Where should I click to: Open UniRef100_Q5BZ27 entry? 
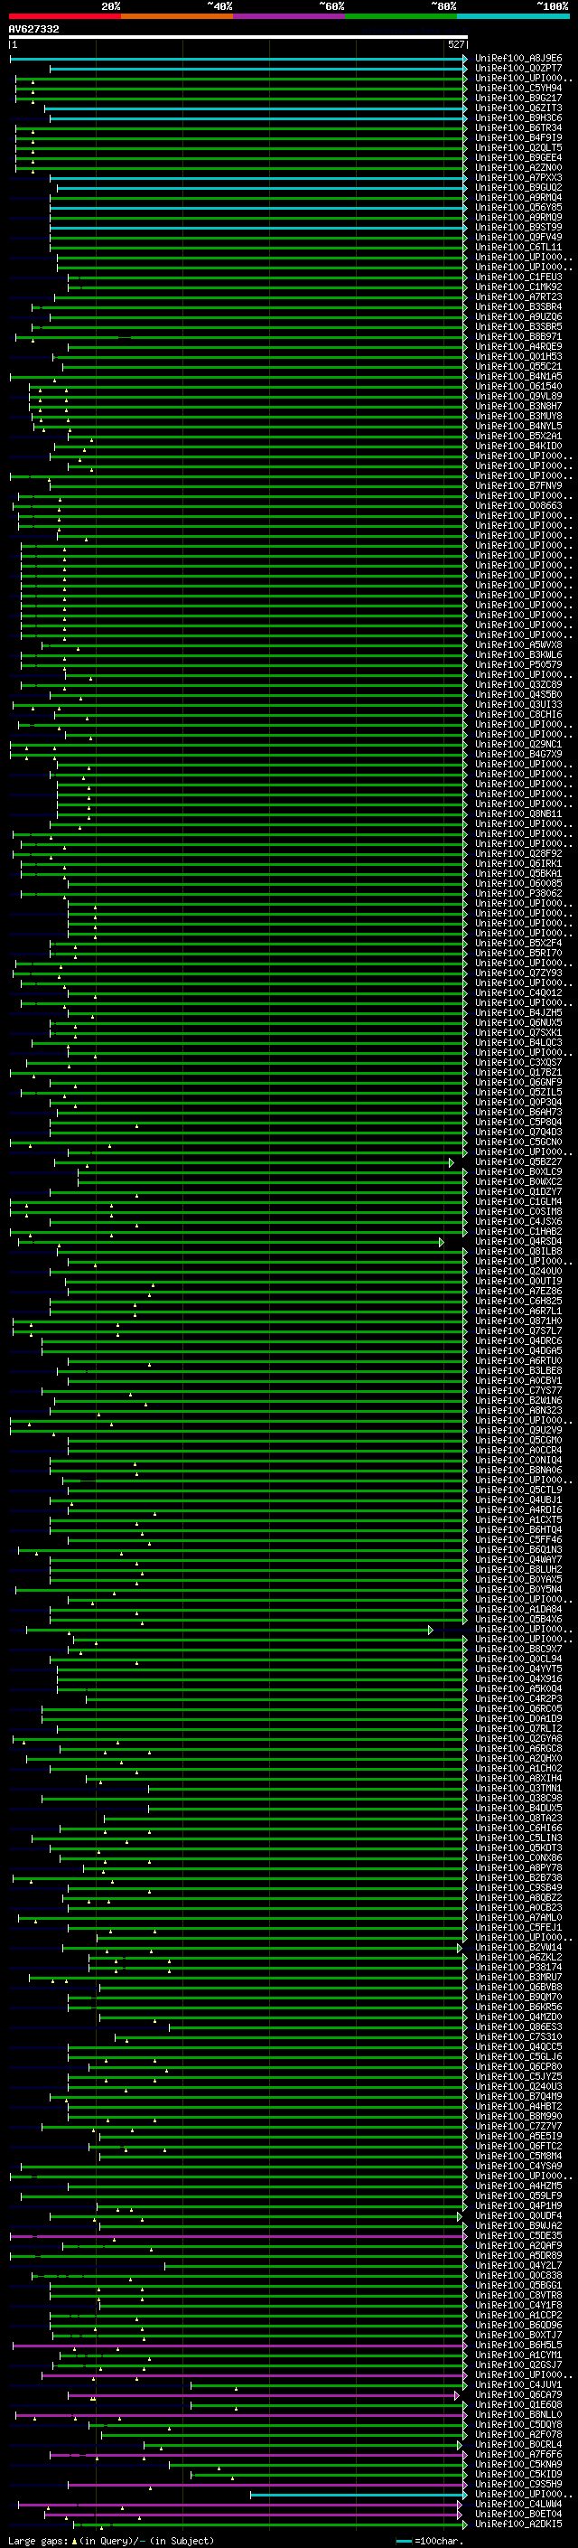tap(518, 1161)
